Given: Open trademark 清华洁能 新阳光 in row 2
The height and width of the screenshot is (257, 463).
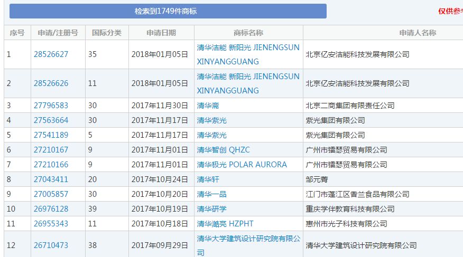Looking at the screenshot, I should coord(248,83).
